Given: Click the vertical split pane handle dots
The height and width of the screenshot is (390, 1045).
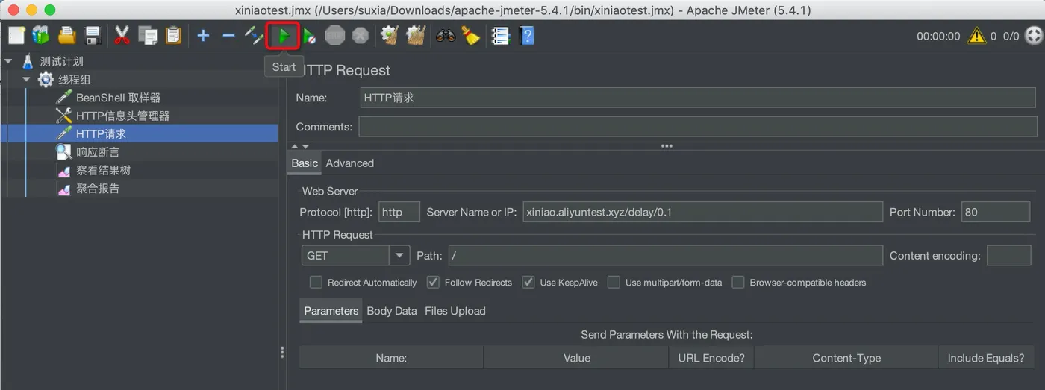Looking at the screenshot, I should coord(282,353).
